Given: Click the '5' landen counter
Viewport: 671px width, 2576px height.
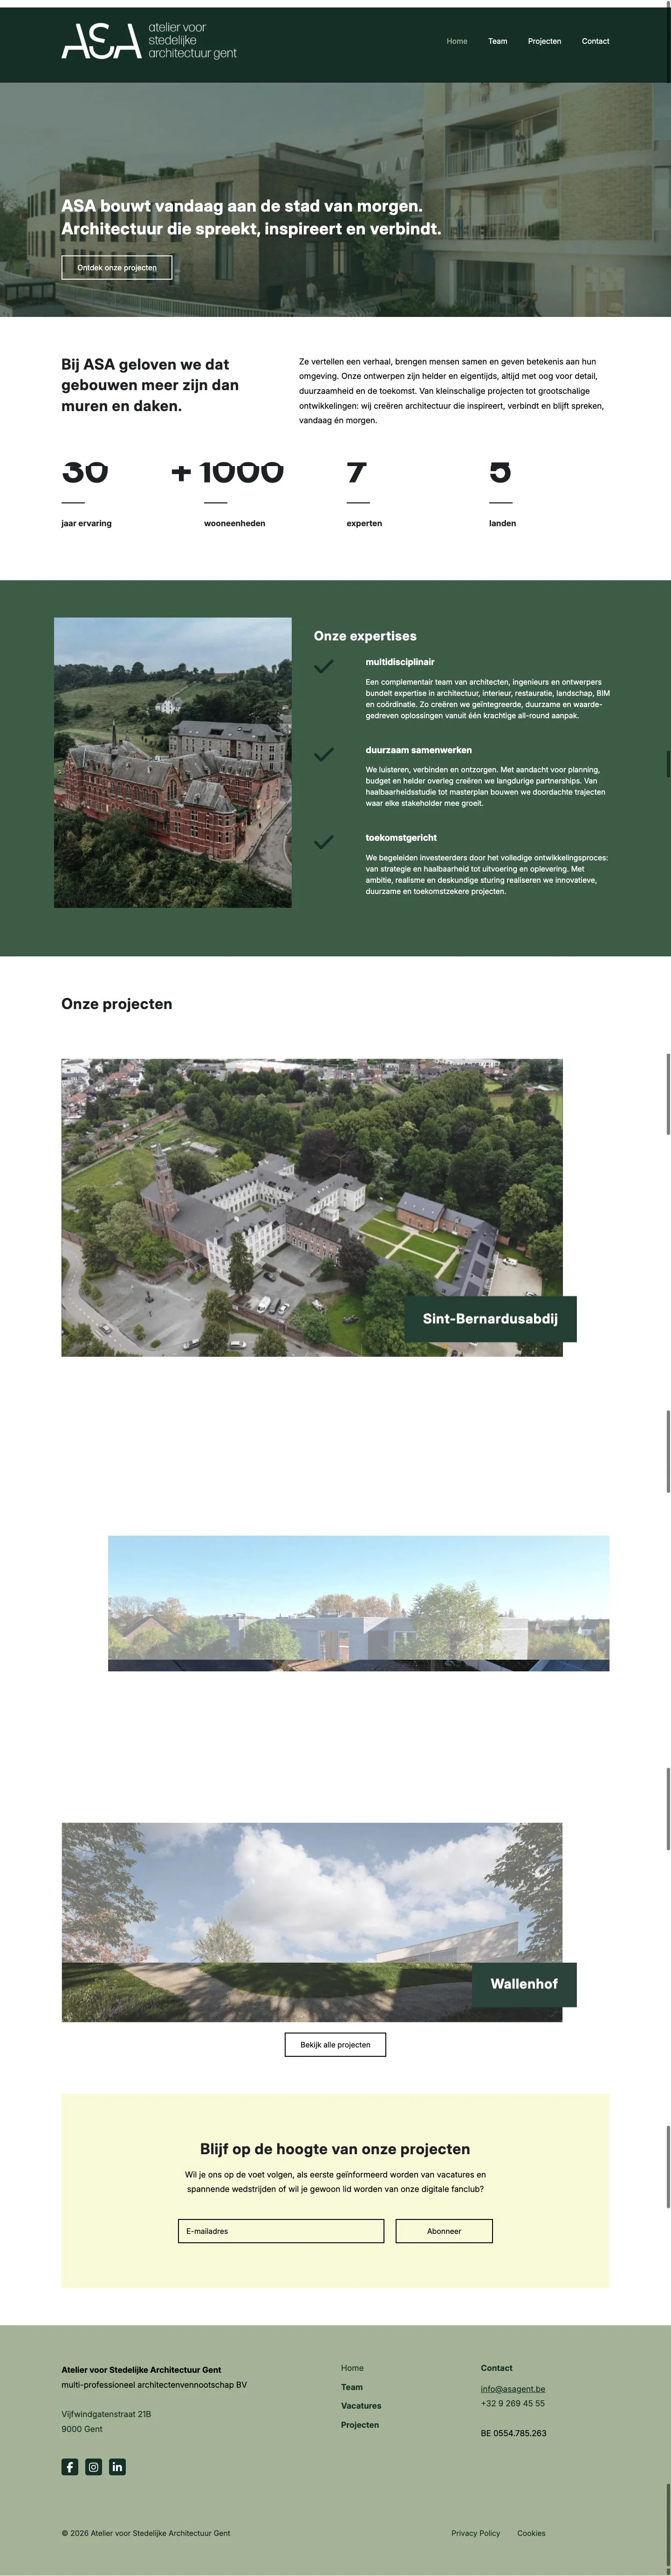Looking at the screenshot, I should [501, 472].
